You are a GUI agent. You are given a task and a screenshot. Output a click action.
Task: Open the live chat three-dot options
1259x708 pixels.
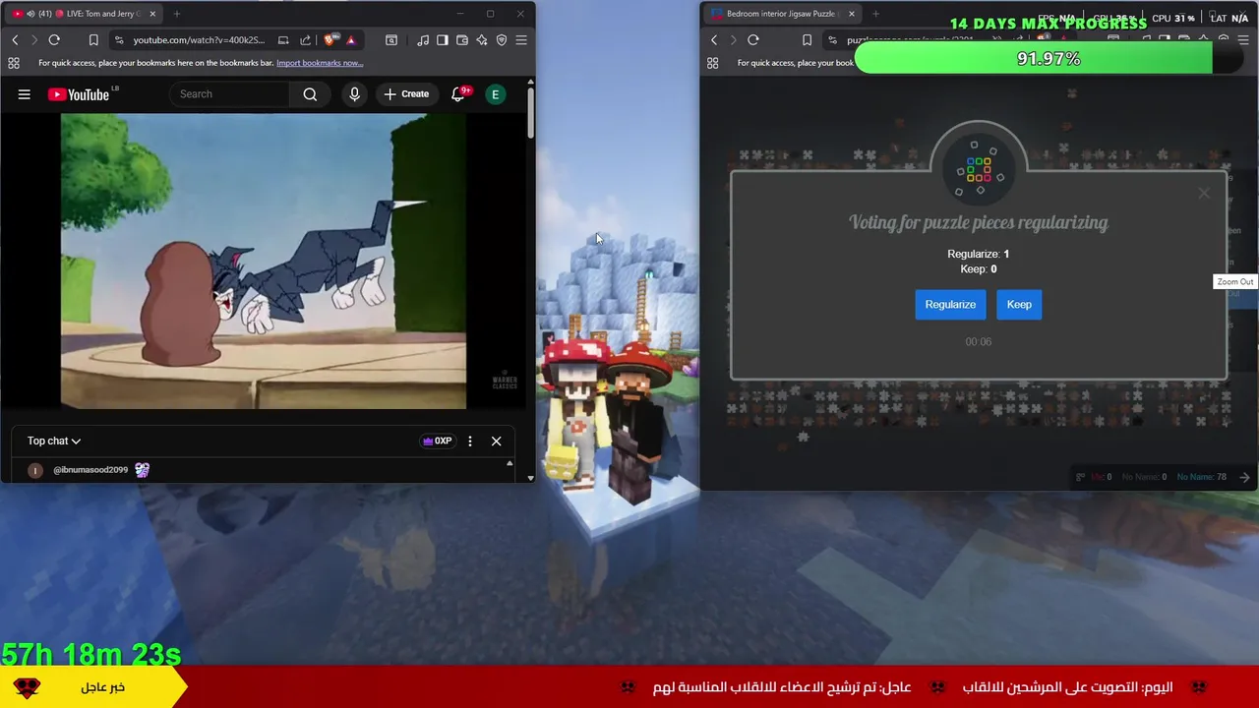[470, 441]
